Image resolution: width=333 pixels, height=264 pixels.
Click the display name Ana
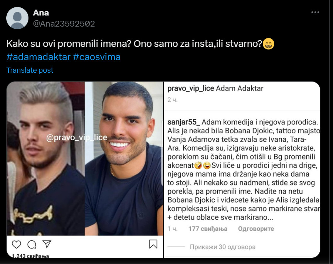[41, 13]
